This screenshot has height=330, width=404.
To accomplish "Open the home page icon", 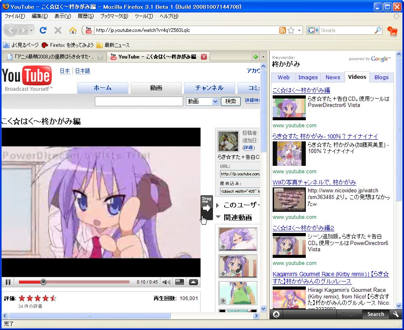I will point(73,30).
